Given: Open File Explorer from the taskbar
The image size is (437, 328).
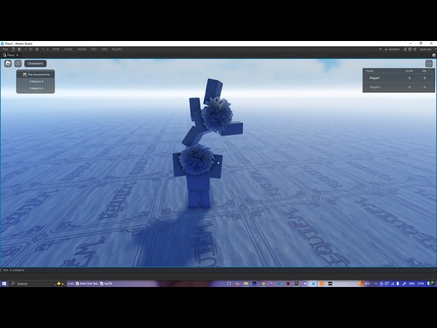Looking at the screenshot, I should (246, 284).
